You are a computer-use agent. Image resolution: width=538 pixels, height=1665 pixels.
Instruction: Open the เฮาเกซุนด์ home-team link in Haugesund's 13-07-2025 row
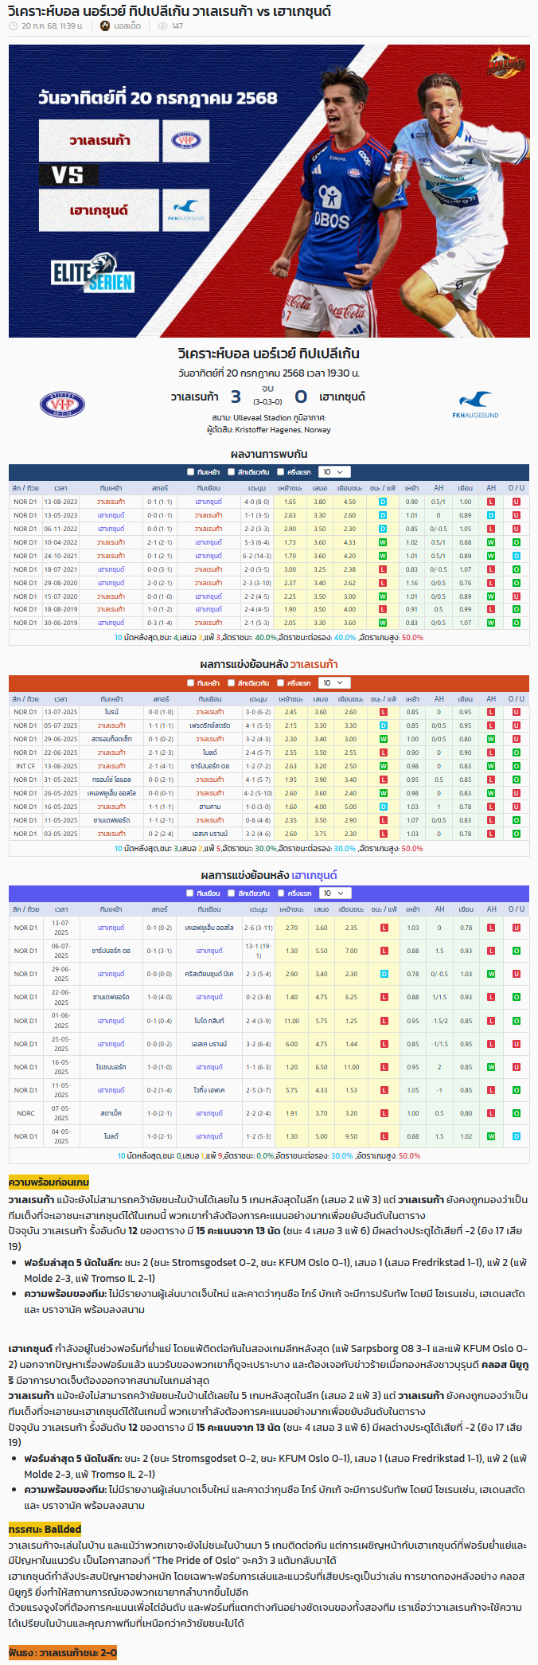pyautogui.click(x=111, y=928)
